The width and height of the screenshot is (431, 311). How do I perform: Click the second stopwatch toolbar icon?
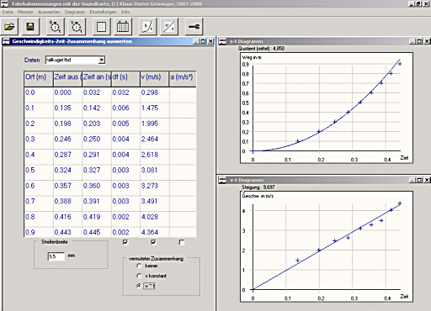pos(77,27)
